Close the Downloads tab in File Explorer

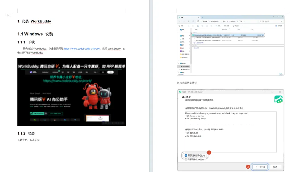pyautogui.click(x=198, y=17)
